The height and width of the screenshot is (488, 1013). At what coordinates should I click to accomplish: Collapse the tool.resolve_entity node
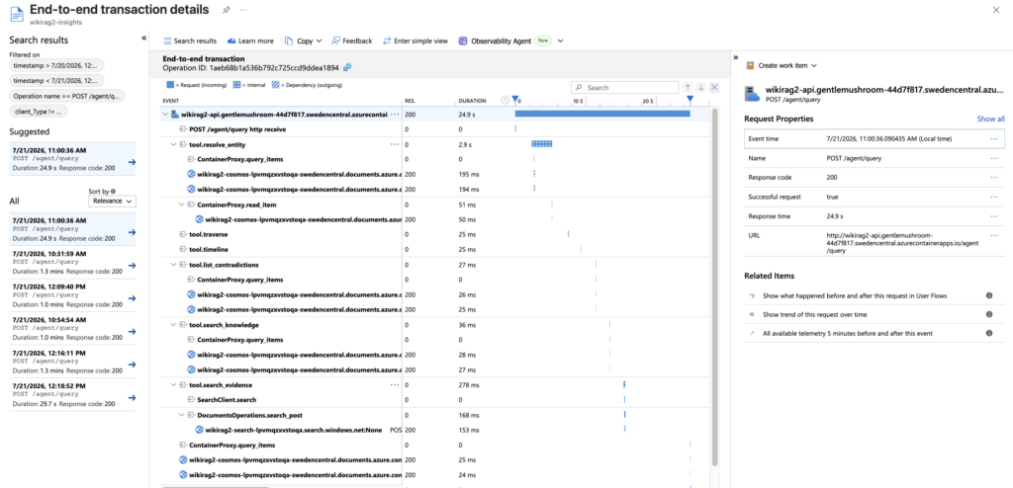tap(173, 144)
